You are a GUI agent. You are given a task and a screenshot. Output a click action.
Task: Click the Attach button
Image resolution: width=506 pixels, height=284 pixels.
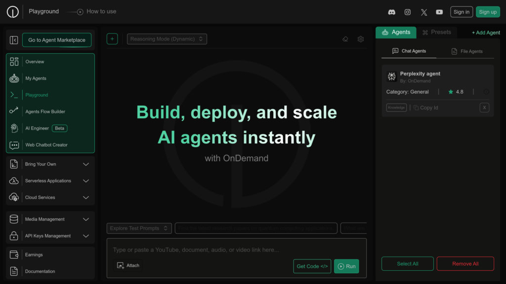tap(128, 265)
